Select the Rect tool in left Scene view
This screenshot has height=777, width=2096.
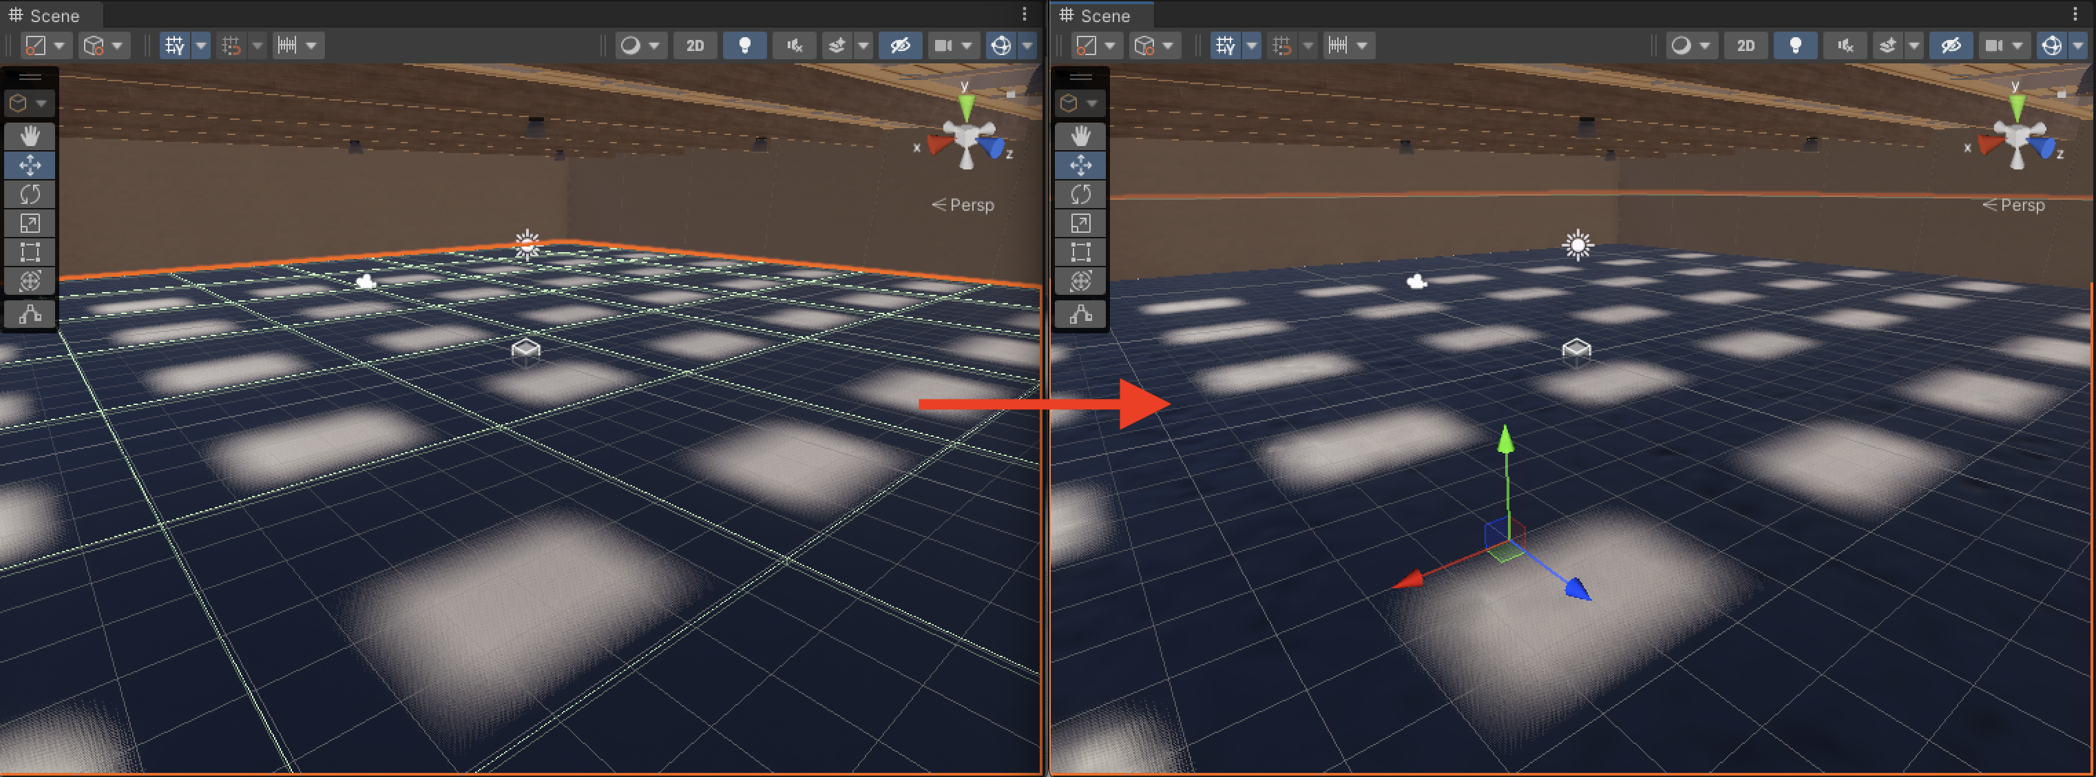point(30,252)
